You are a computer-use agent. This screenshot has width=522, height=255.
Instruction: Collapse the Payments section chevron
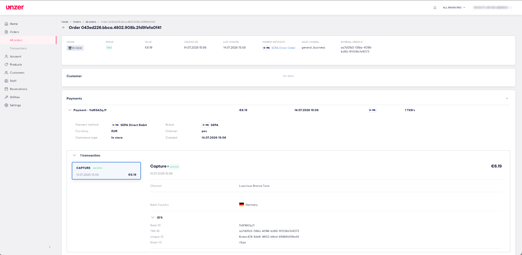pyautogui.click(x=507, y=98)
